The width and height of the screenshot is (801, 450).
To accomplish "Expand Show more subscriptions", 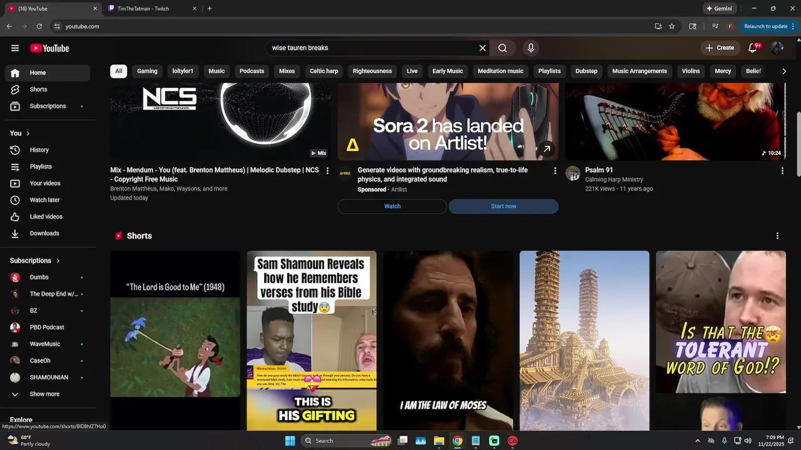I will tap(48, 394).
